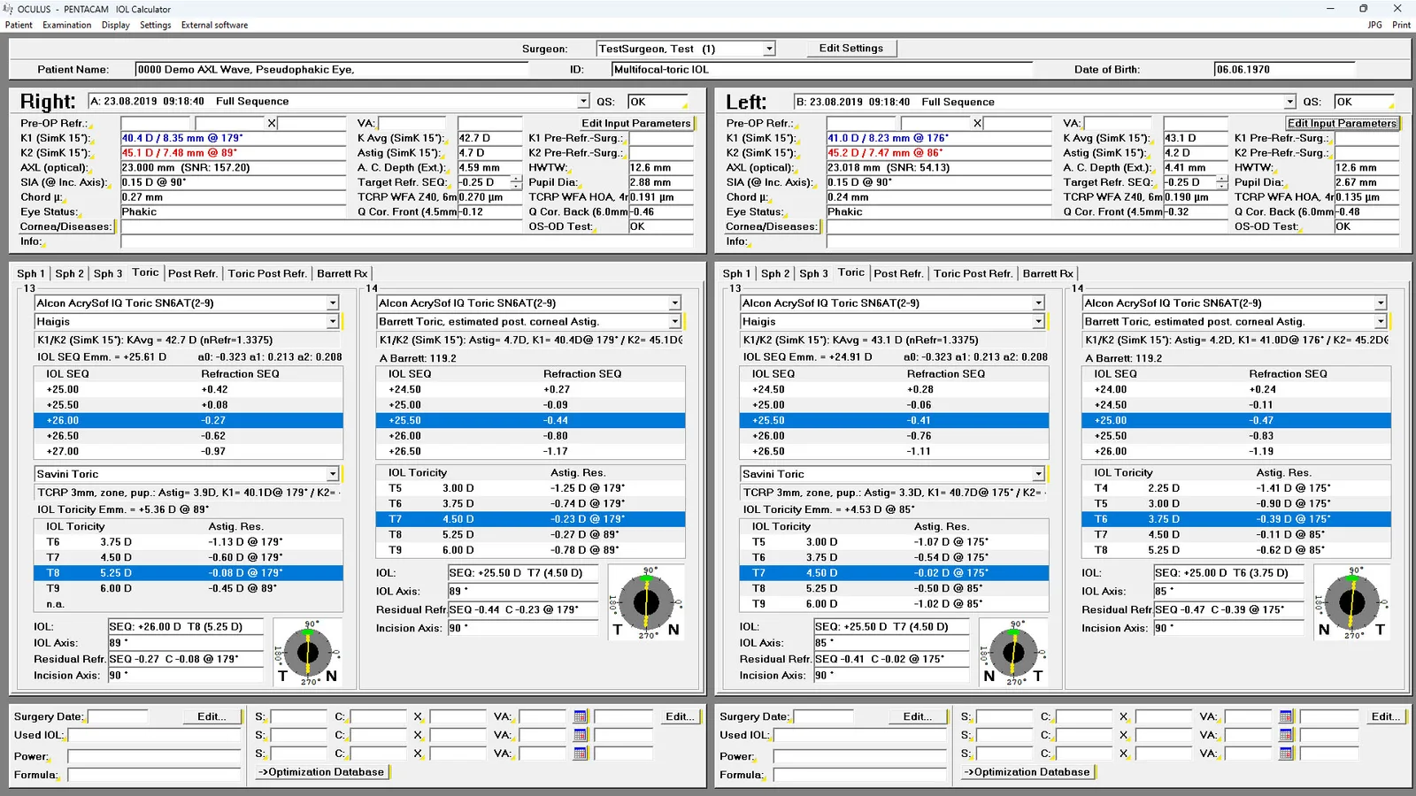Open Left eye Haigis formula dropdown
1416x796 pixels.
[1038, 322]
